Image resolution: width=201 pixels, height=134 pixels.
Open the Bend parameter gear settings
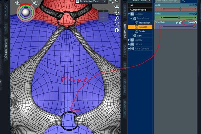(x=196, y=5)
